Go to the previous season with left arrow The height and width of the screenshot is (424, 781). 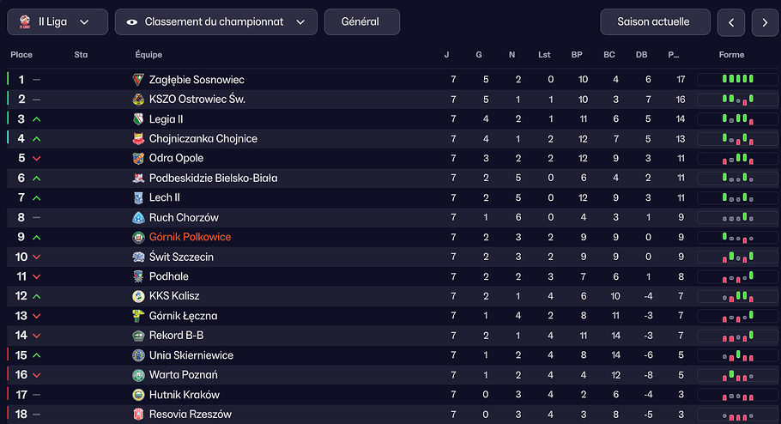coord(730,22)
